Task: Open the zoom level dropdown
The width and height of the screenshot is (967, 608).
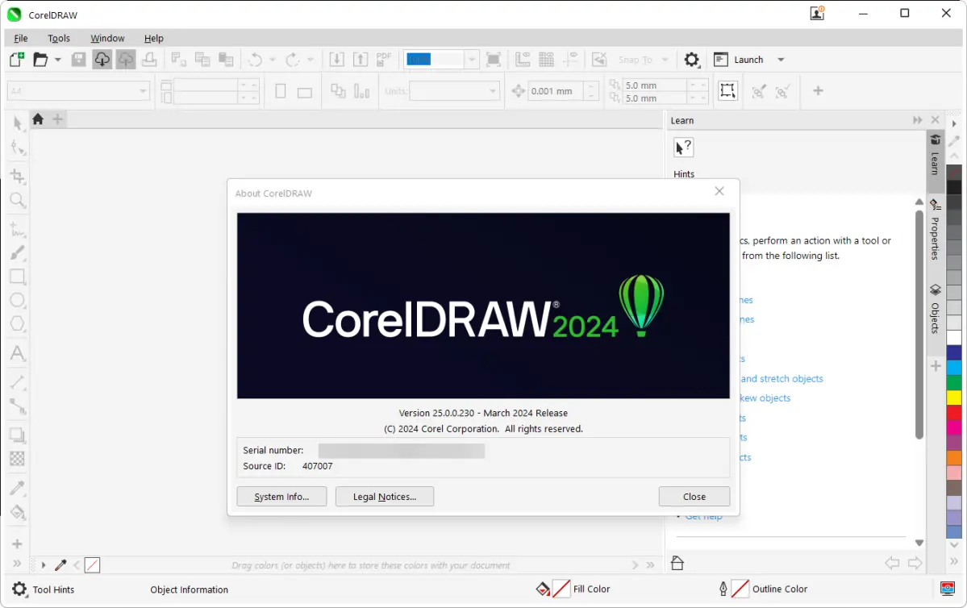Action: pyautogui.click(x=472, y=60)
